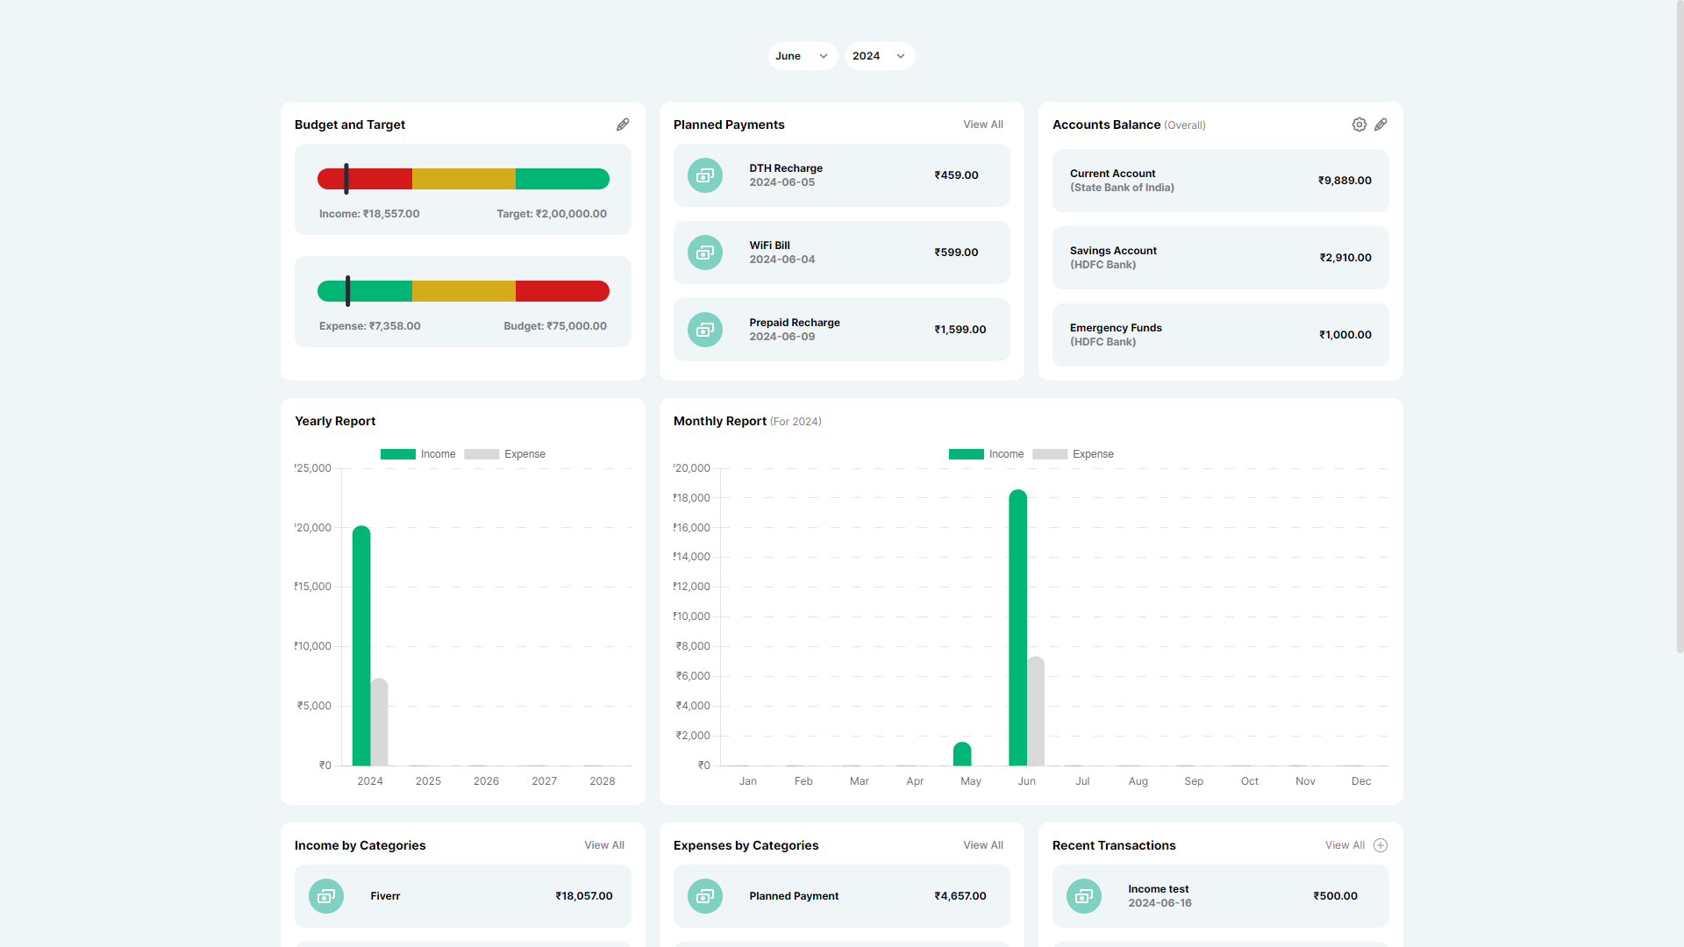Click Planned Payment expense category name

(x=794, y=896)
